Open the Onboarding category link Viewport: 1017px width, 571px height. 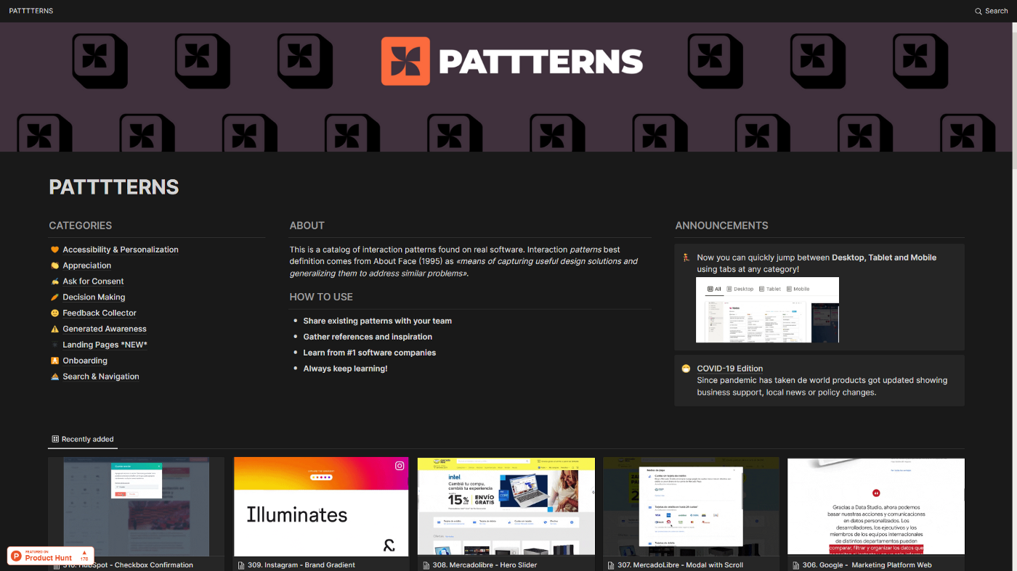85,361
